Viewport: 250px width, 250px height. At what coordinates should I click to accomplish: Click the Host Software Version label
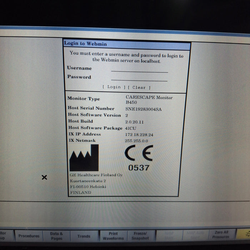(94, 115)
